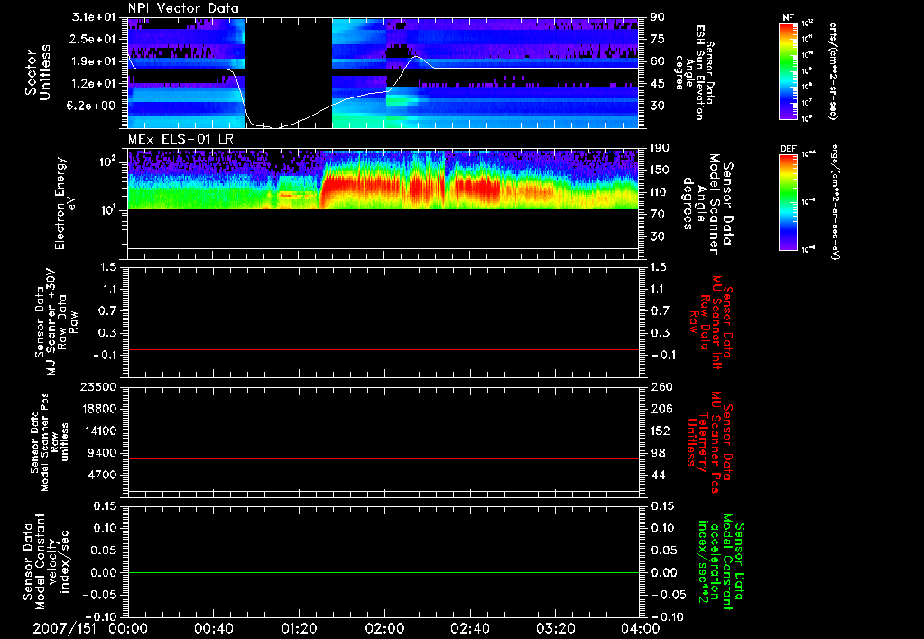Click the 190 scanner angle axis value
This screenshot has width=924, height=639.
660,148
